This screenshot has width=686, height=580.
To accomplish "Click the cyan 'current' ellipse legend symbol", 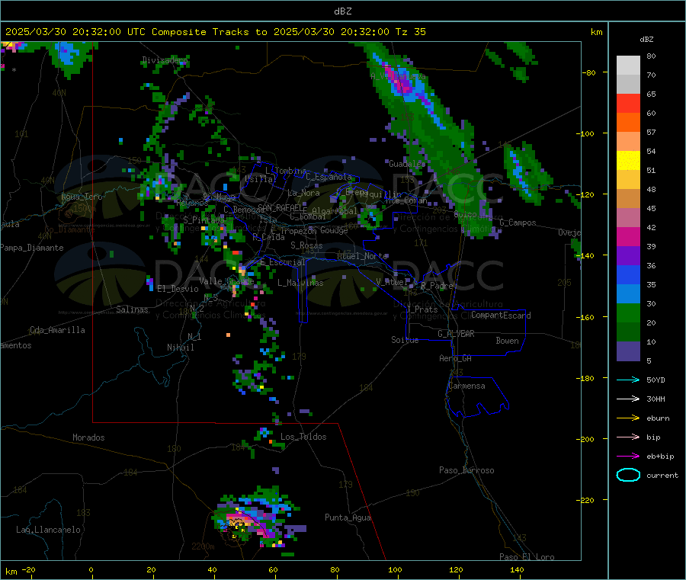I will coord(628,475).
